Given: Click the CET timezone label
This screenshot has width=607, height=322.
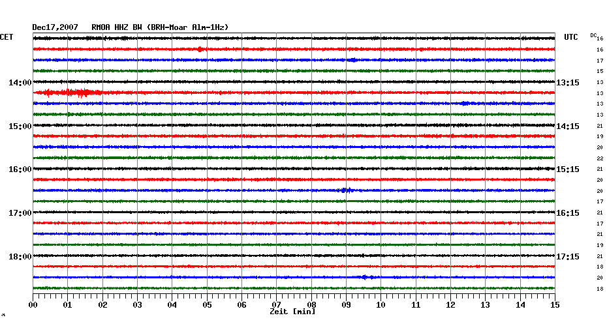Looking at the screenshot, I should (x=7, y=38).
